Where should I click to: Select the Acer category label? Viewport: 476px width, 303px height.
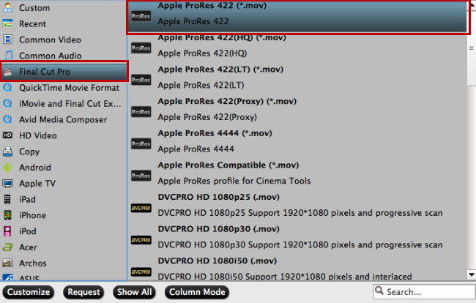[28, 247]
